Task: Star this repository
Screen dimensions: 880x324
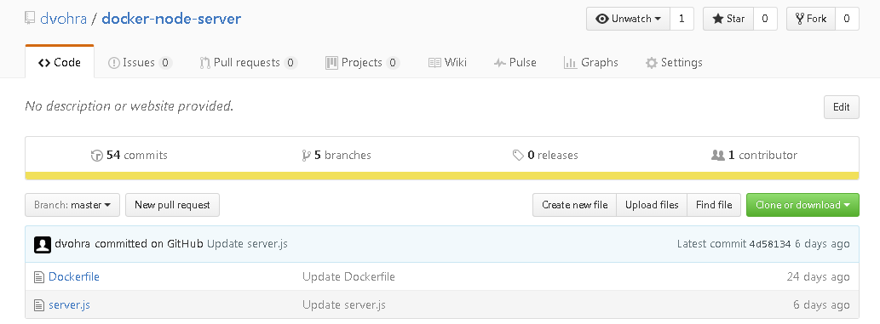Action: (x=728, y=19)
